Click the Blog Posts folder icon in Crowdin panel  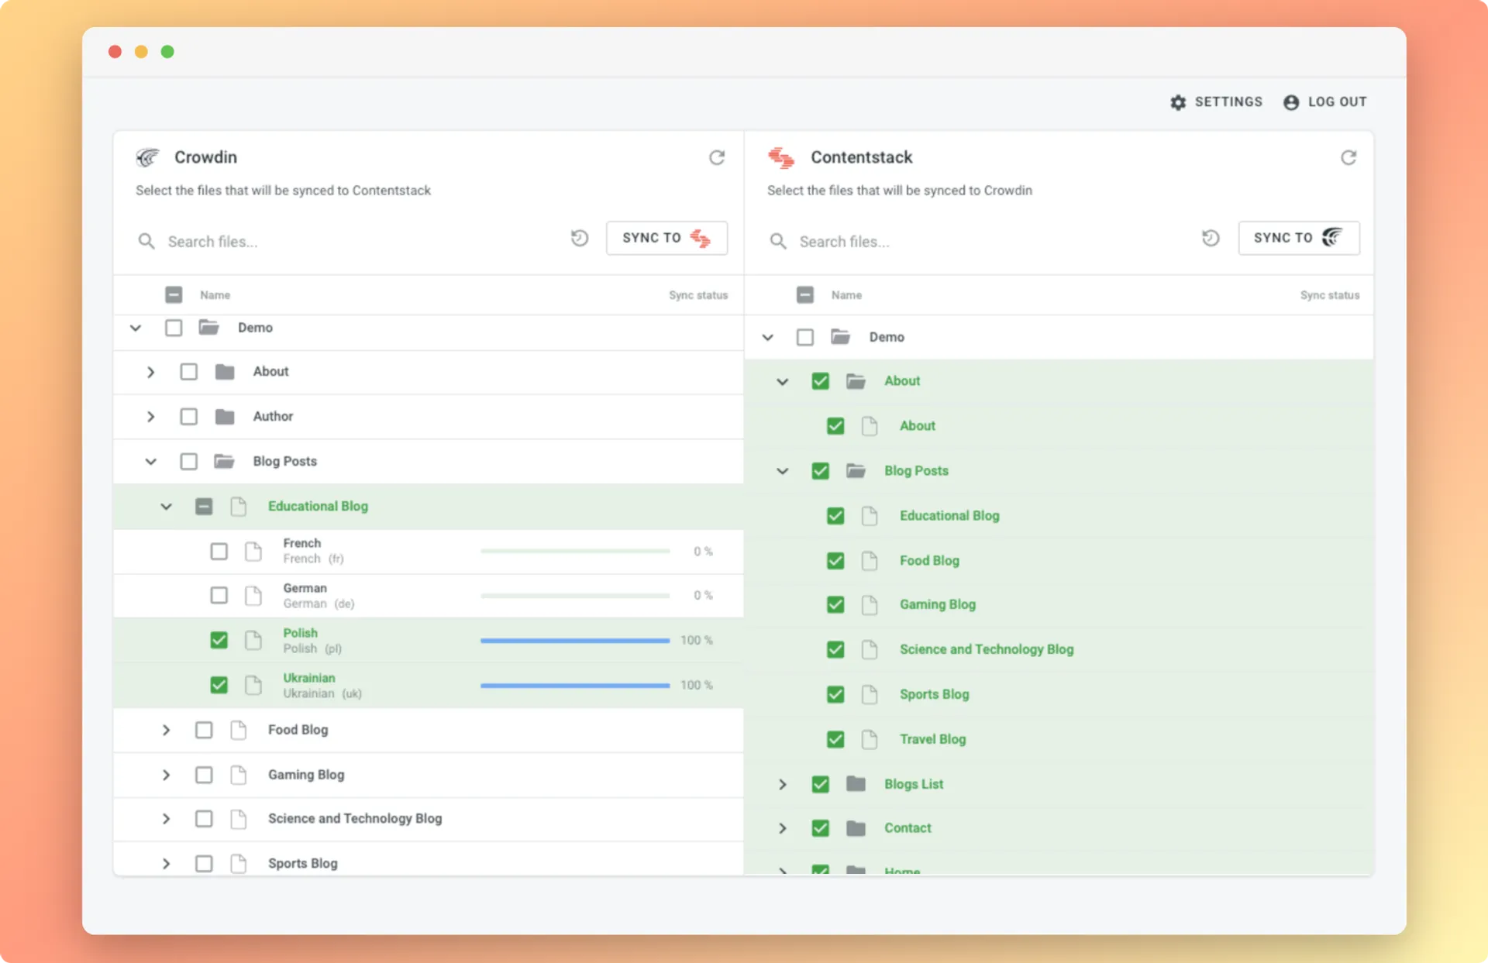click(x=224, y=461)
